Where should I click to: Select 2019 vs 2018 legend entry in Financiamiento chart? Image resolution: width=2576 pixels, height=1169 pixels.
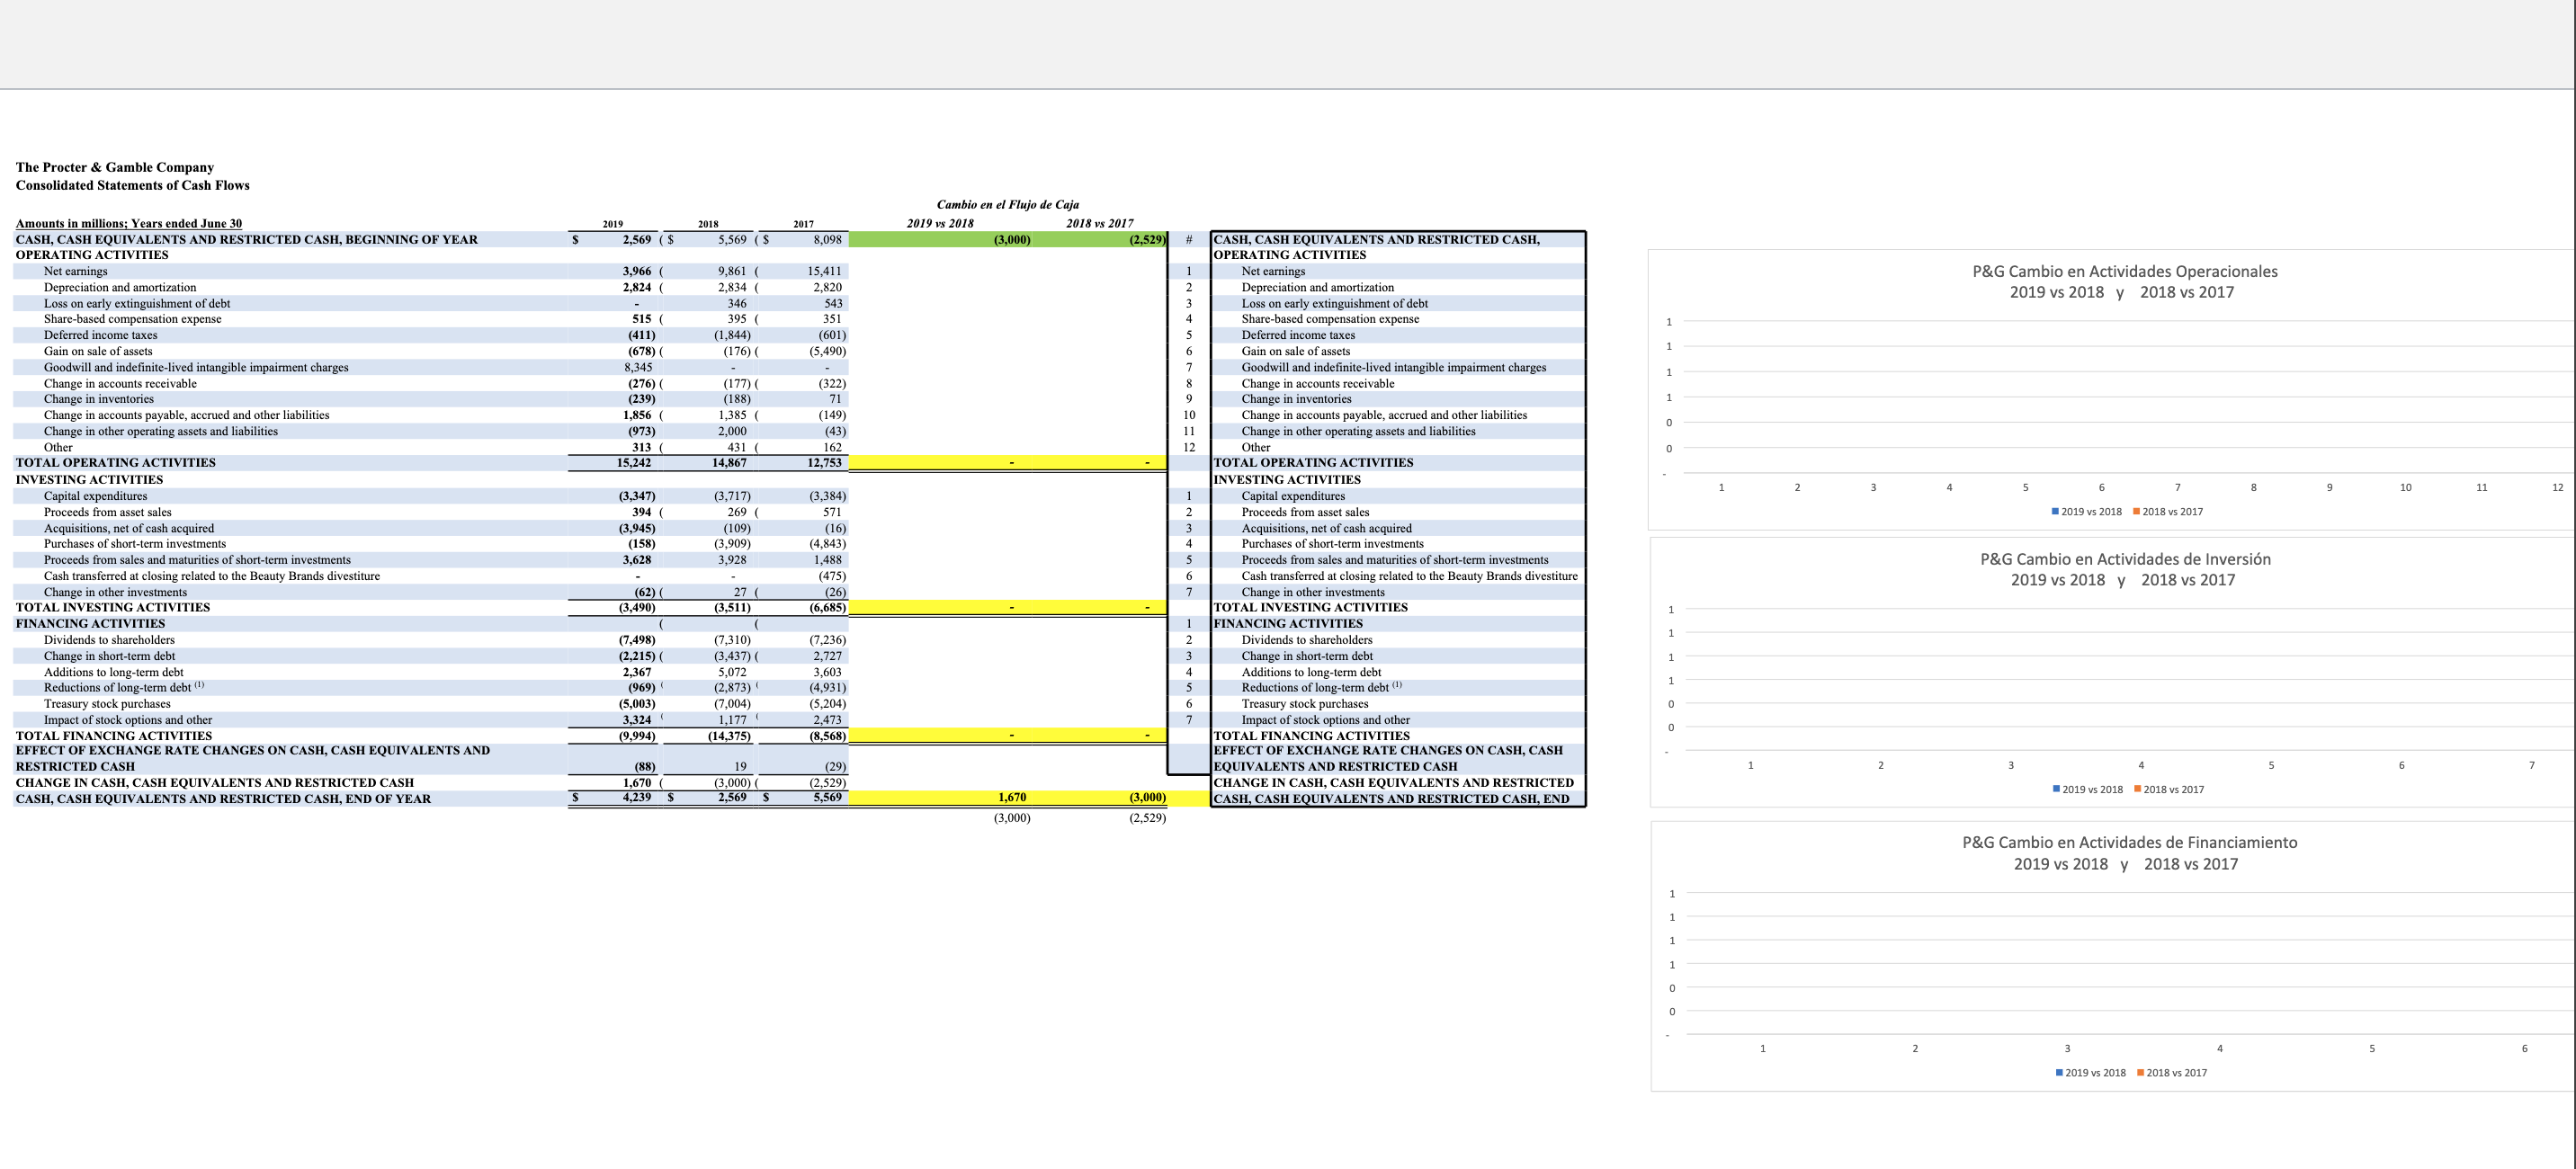pos(2094,1073)
